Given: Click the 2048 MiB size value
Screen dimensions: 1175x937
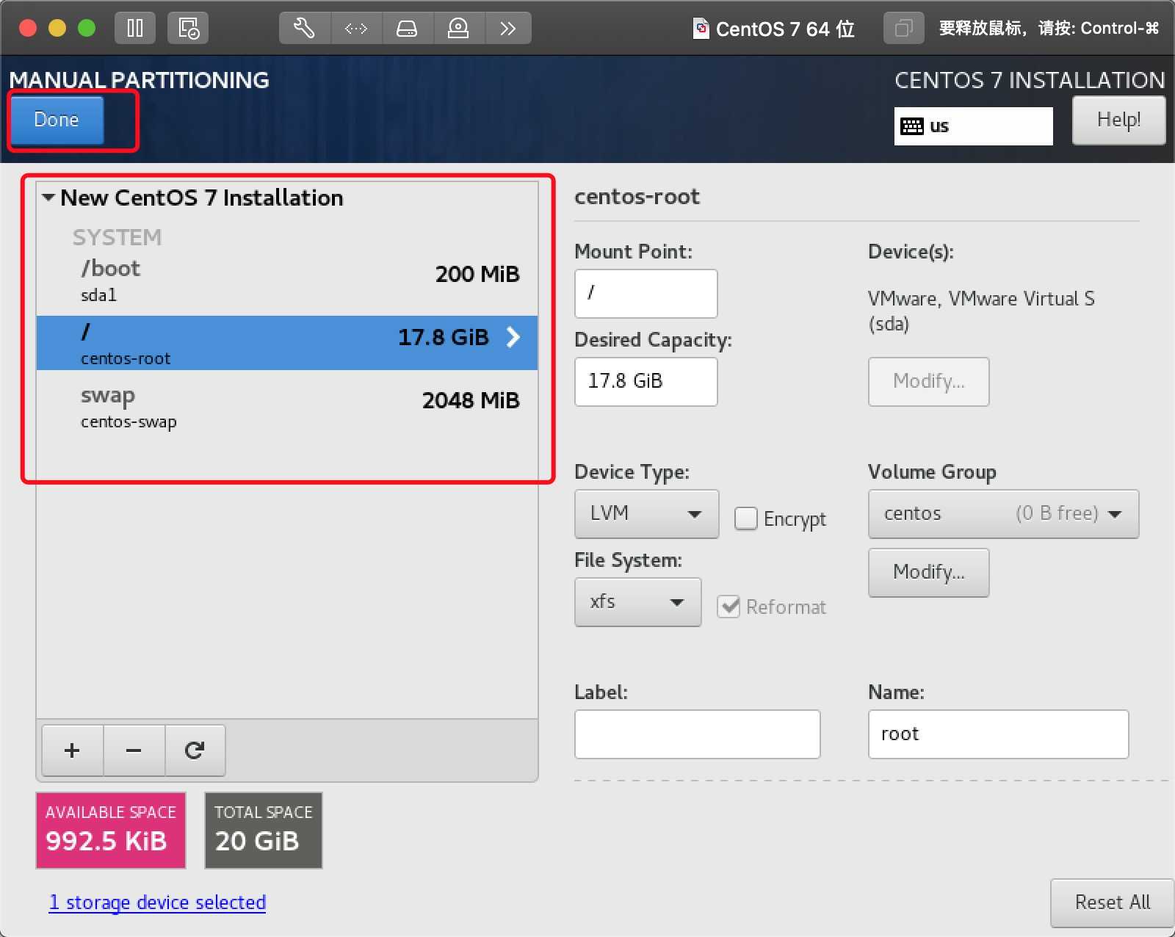Looking at the screenshot, I should tap(471, 400).
